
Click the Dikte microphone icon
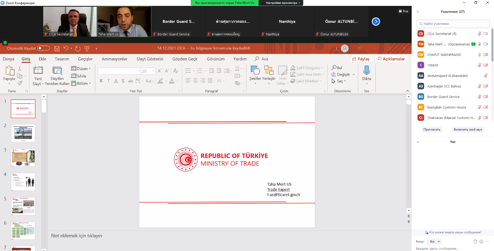tap(367, 71)
